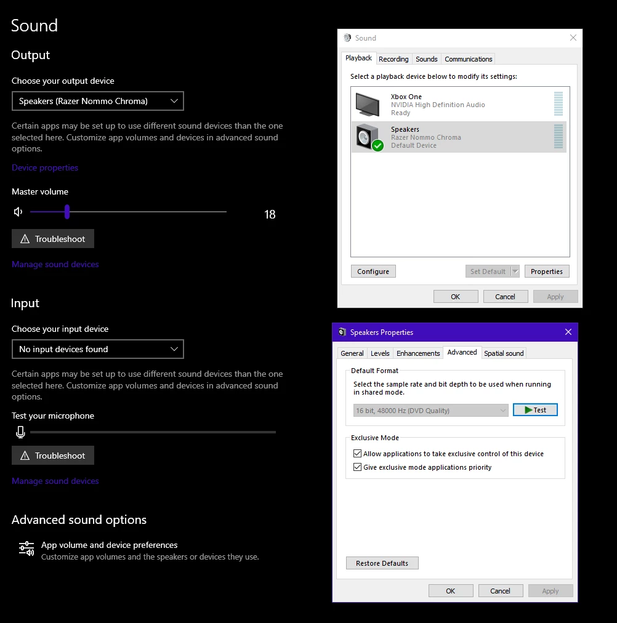Viewport: 617px width, 623px height.
Task: Click the NVIDIA High Definition Audio text
Action: tap(438, 105)
